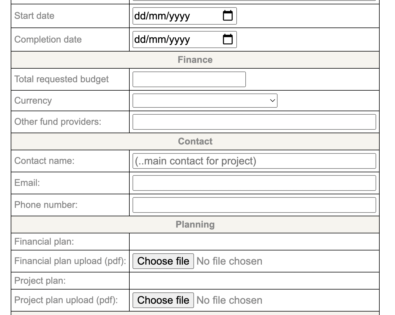Focus the Other fund providers field
The height and width of the screenshot is (315, 395).
point(254,122)
